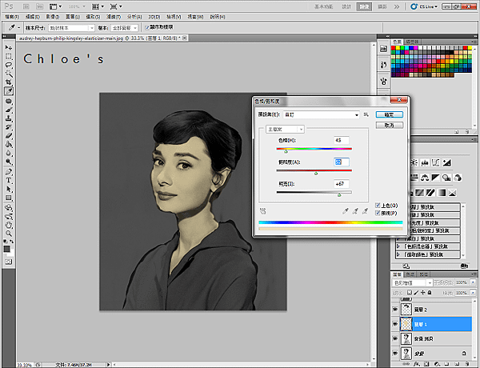Image resolution: width=480 pixels, height=368 pixels.
Task: Click the CS Live button
Action: pos(424,6)
